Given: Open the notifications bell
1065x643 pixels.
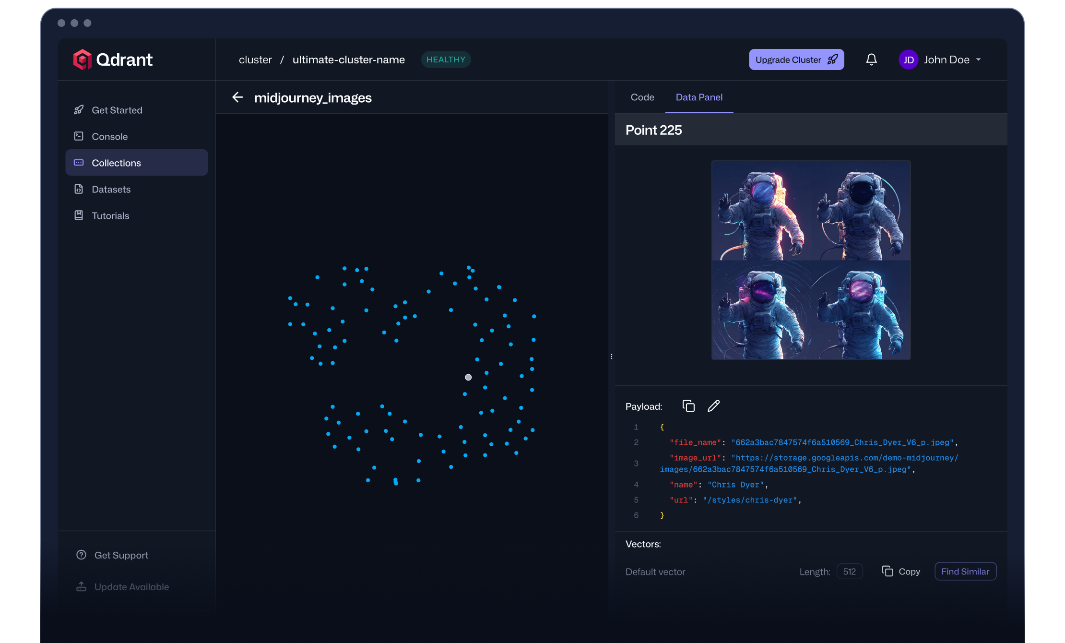Looking at the screenshot, I should click(871, 60).
